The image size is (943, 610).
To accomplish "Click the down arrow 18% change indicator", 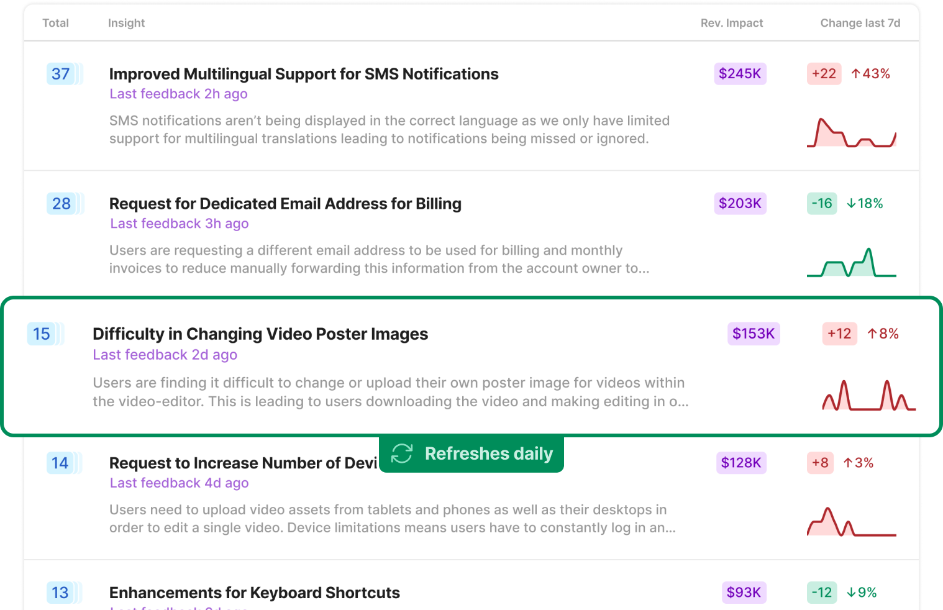I will coord(865,204).
